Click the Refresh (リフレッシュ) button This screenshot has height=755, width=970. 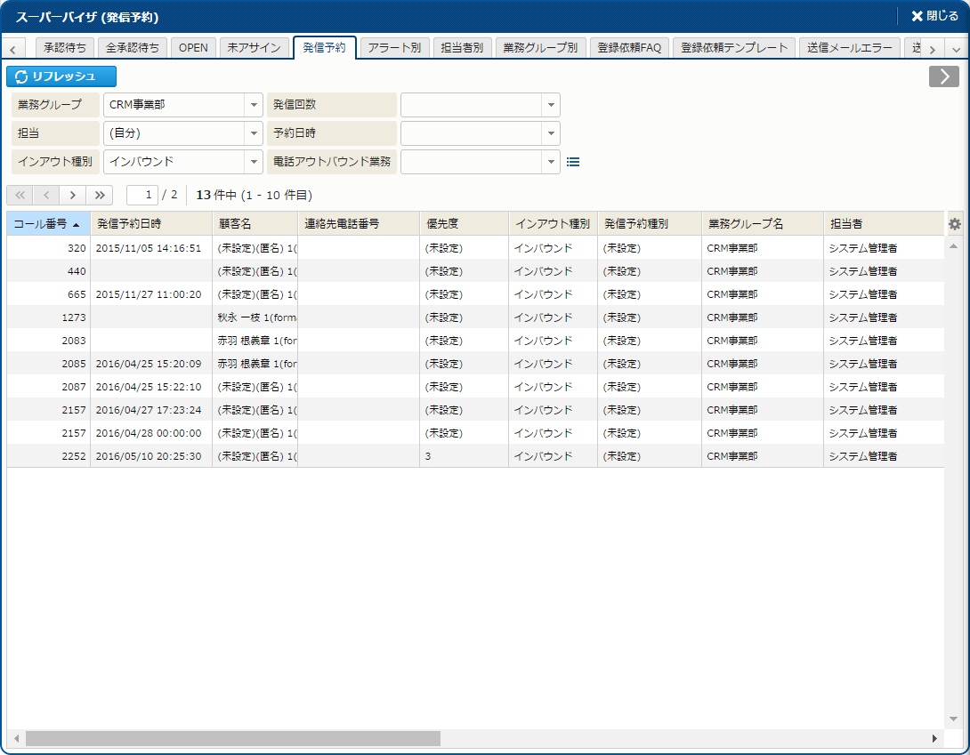(x=61, y=76)
